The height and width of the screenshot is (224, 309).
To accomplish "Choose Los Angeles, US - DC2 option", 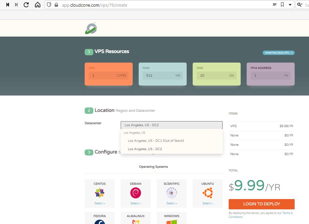I will [171, 149].
